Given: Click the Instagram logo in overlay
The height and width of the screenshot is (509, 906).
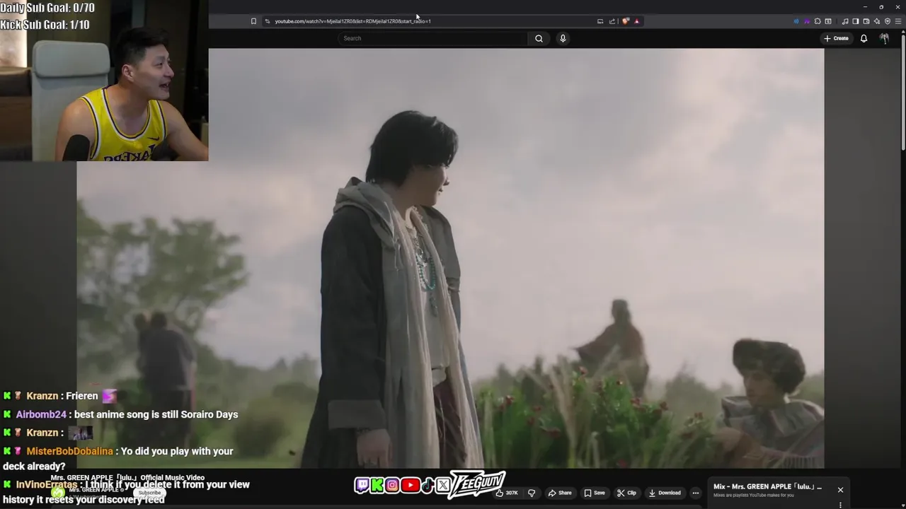Looking at the screenshot, I should click(392, 485).
